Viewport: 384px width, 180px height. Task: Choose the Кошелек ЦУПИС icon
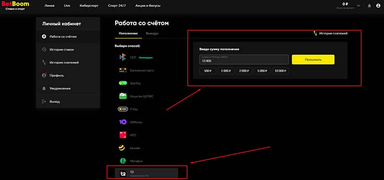click(x=123, y=96)
